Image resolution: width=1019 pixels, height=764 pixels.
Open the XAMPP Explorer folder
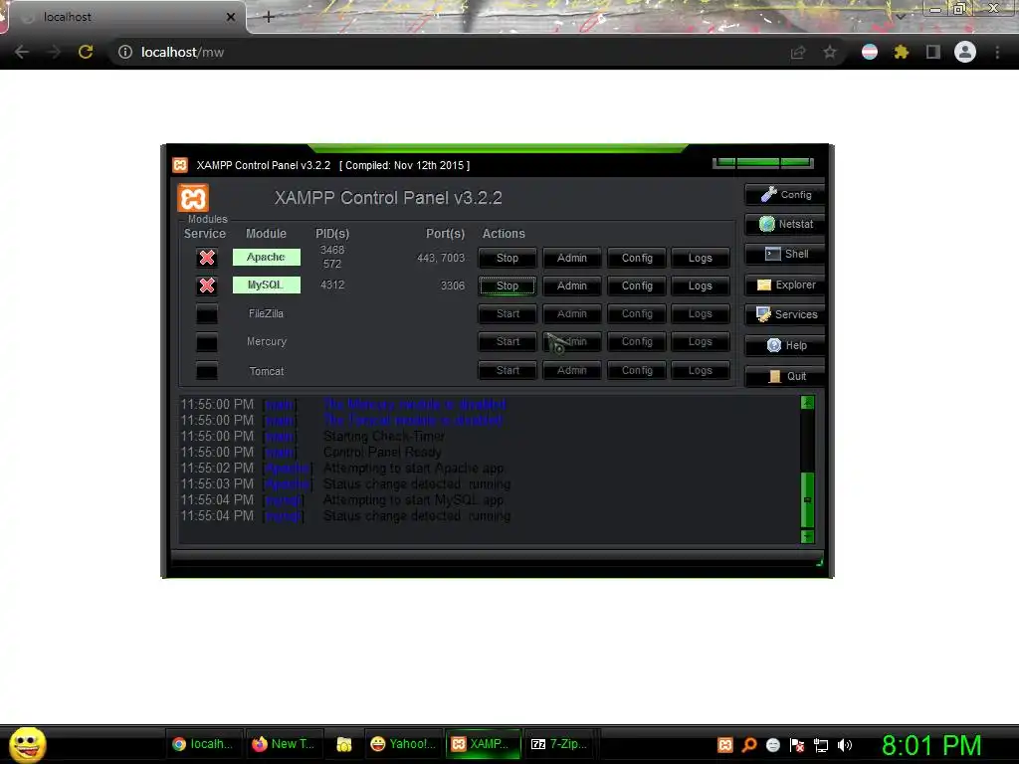tap(785, 285)
